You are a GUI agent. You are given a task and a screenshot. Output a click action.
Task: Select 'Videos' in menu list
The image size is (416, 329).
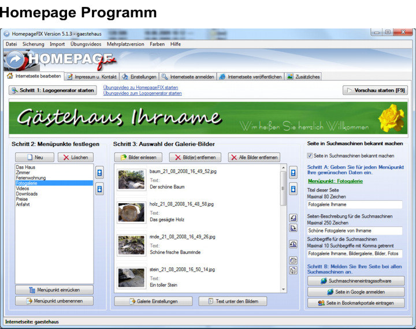pyautogui.click(x=54, y=189)
